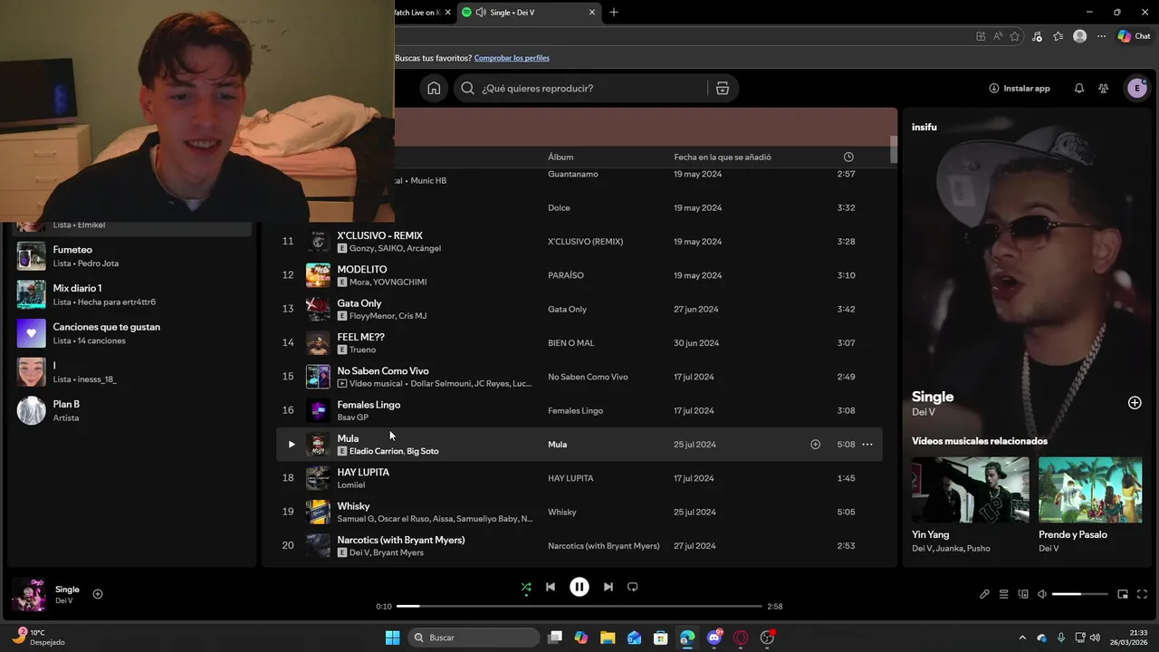The image size is (1159, 652).
Task: Play the 'Mula' track
Action: [291, 445]
